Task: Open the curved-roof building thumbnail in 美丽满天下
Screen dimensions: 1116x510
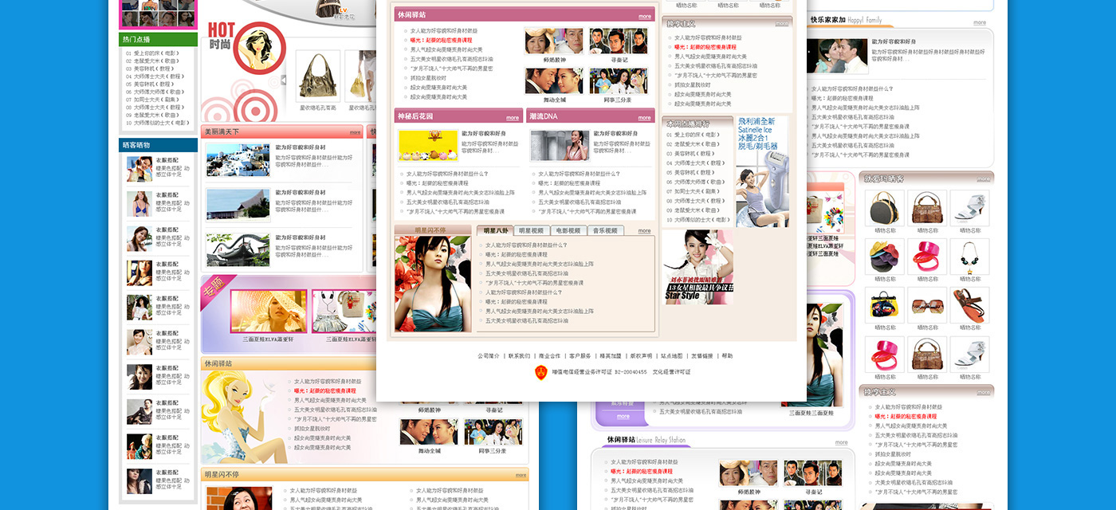Action: pos(238,204)
